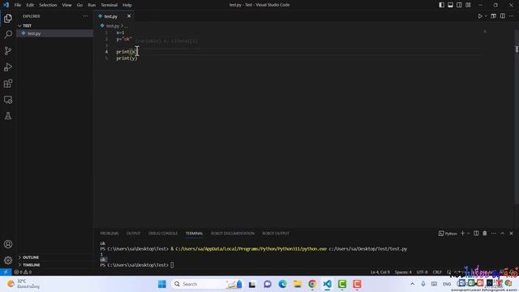Open editor More Actions ellipsis
The width and height of the screenshot is (519, 292).
(x=512, y=16)
